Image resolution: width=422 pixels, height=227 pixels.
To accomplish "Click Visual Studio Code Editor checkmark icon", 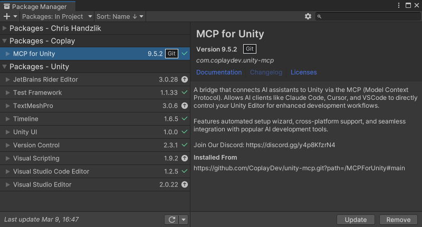I will click(185, 171).
